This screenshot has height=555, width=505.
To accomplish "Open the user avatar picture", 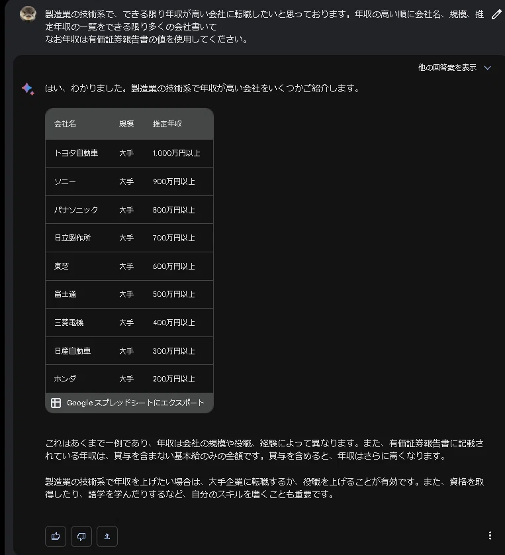I will [x=28, y=14].
